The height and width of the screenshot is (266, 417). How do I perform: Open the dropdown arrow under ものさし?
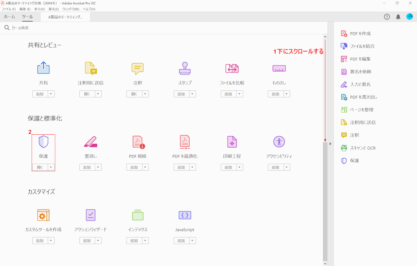pos(287,94)
